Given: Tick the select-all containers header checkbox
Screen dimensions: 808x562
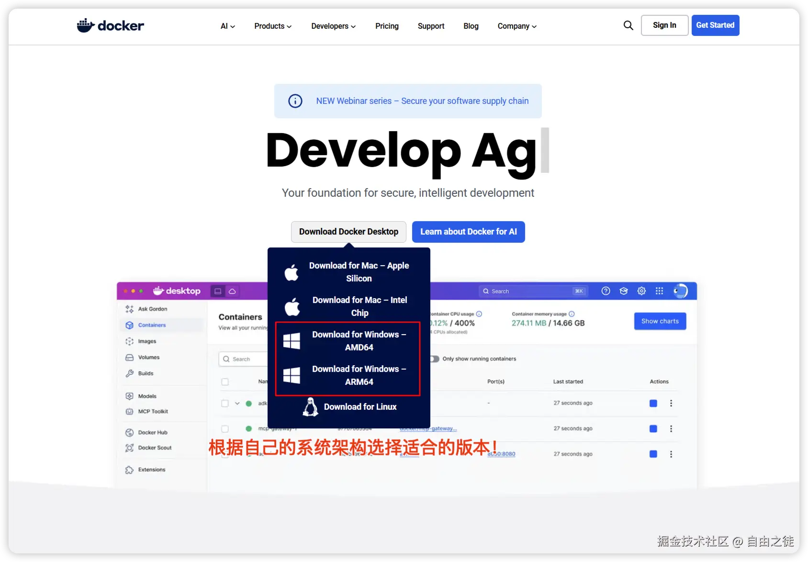Looking at the screenshot, I should 225,382.
